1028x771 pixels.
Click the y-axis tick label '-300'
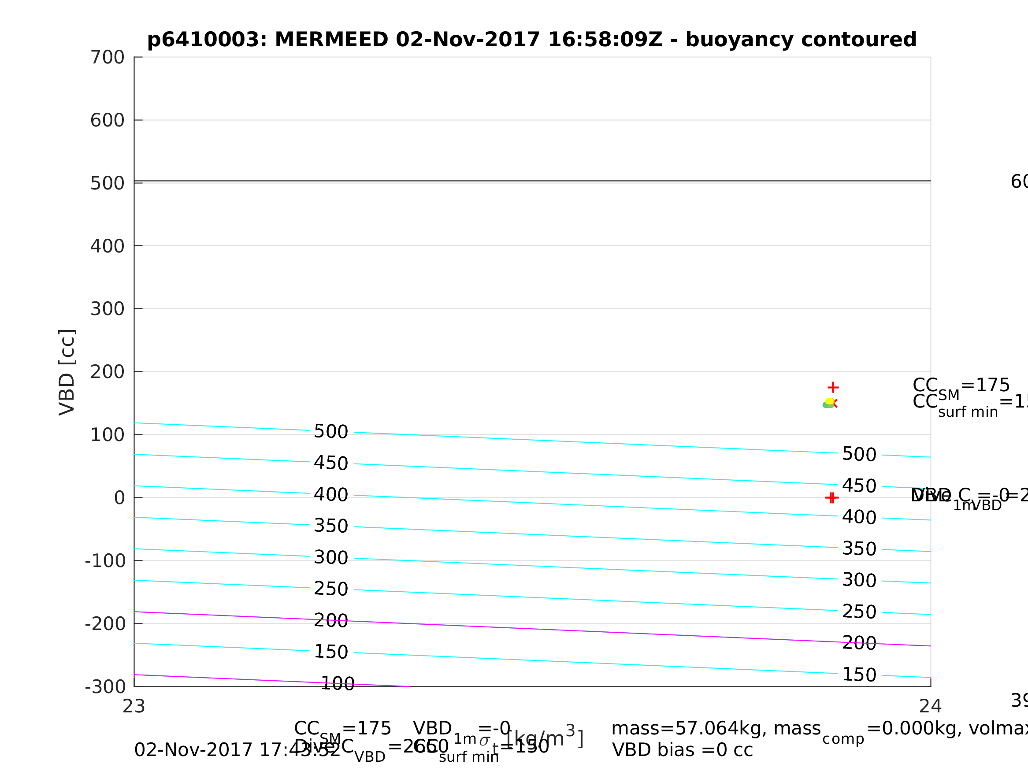click(105, 686)
